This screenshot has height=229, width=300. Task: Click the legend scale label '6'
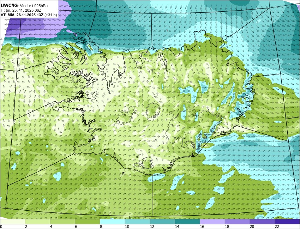76,227
